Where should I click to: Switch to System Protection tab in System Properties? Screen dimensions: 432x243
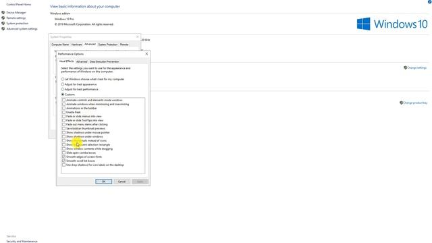[x=108, y=45]
